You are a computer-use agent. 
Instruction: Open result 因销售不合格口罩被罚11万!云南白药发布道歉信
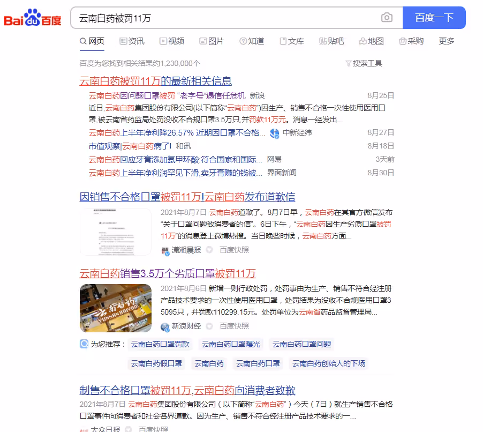coord(187,196)
